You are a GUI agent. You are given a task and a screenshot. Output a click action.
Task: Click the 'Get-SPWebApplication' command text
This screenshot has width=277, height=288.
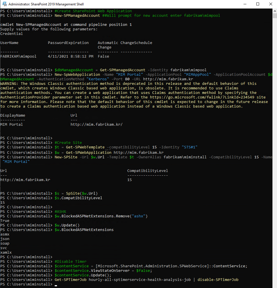[88, 153]
